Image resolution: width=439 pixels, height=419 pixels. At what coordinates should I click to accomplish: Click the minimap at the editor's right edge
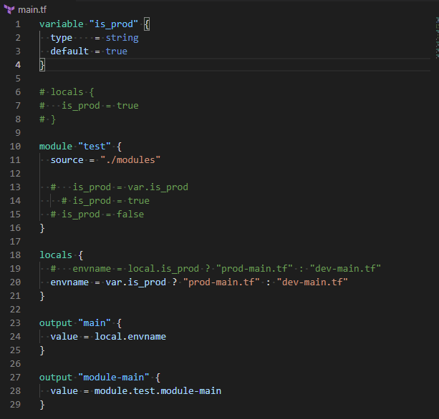pos(437,38)
